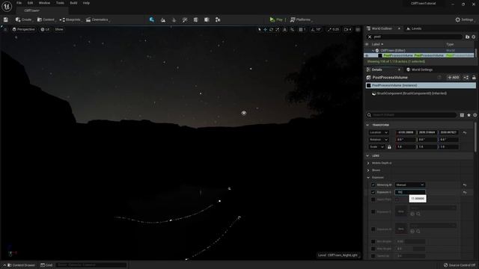479x269 pixels.
Task: Open the Location type dropdown
Action: pos(378,132)
